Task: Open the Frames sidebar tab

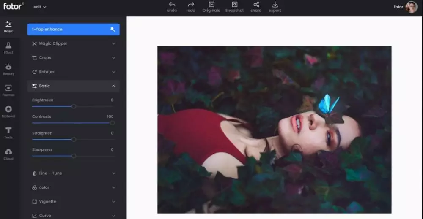Action: click(x=8, y=91)
